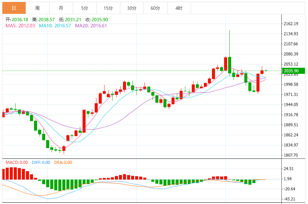Click the tall green candle with the highest wick
This screenshot has height=204, width=308.
tap(229, 65)
